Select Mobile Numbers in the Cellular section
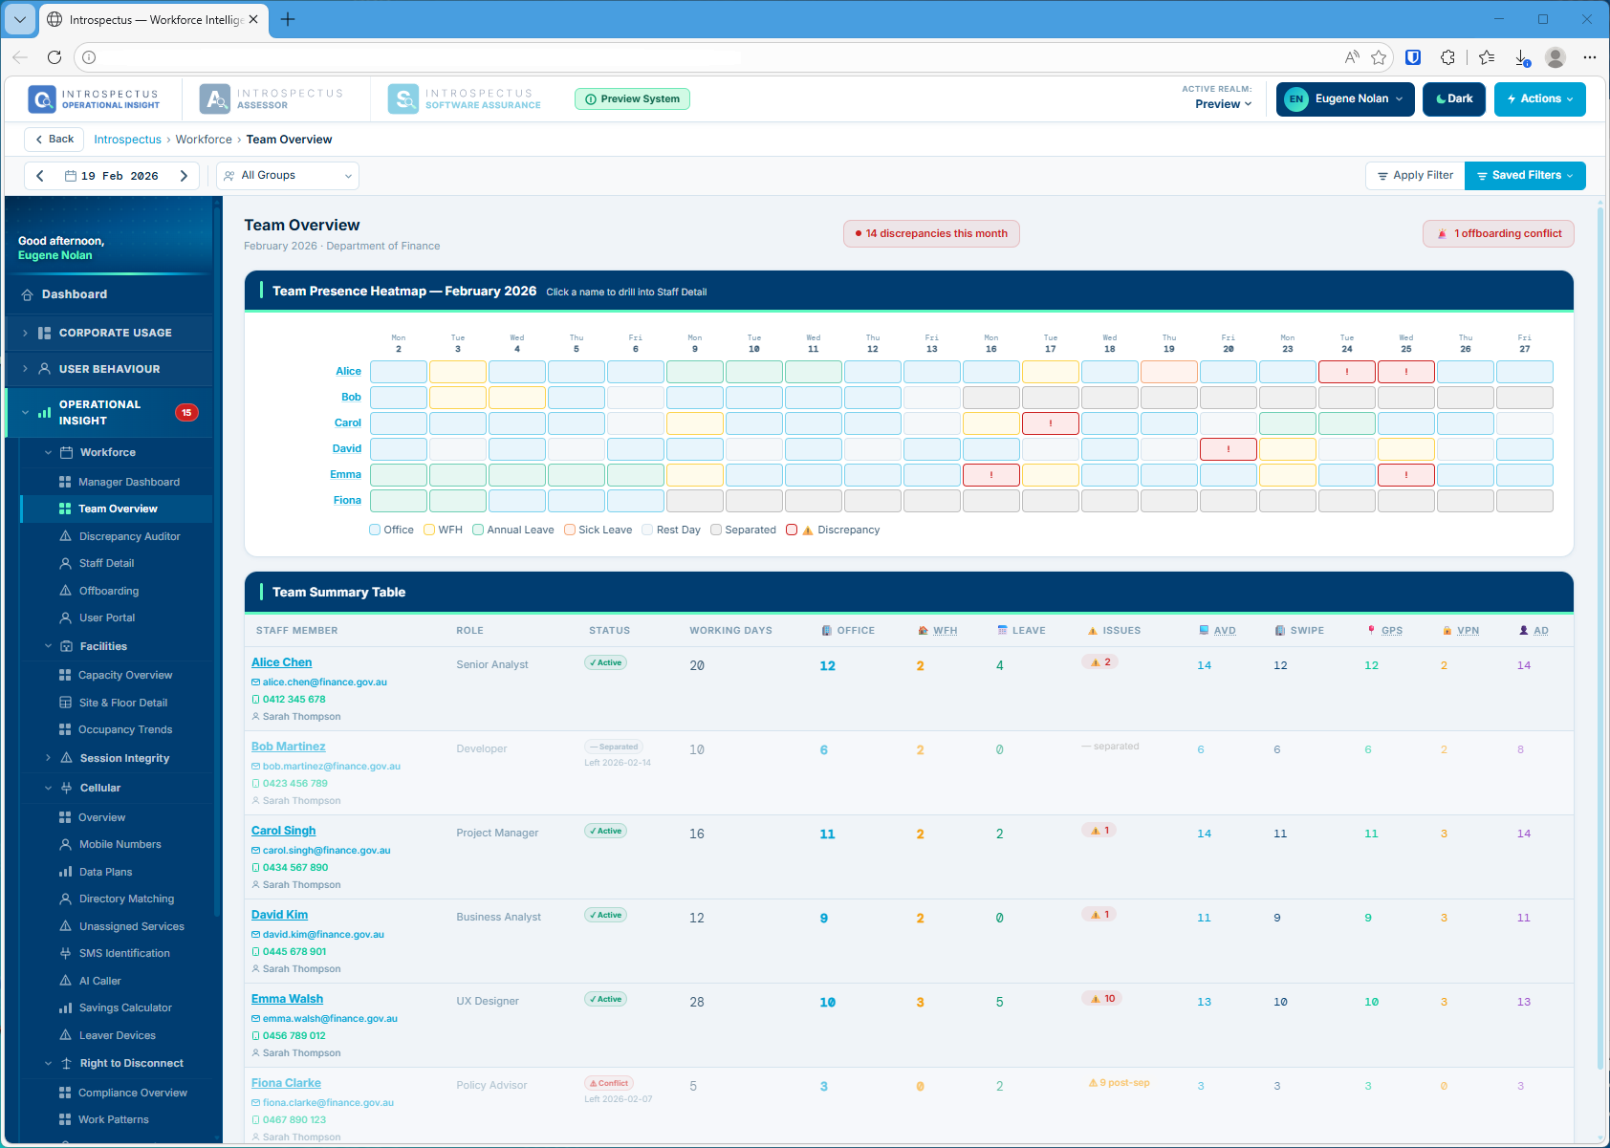This screenshot has height=1148, width=1610. [120, 844]
